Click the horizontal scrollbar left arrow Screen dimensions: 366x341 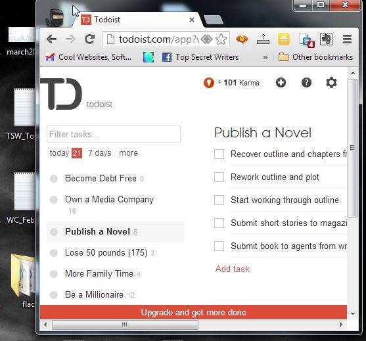(x=45, y=325)
